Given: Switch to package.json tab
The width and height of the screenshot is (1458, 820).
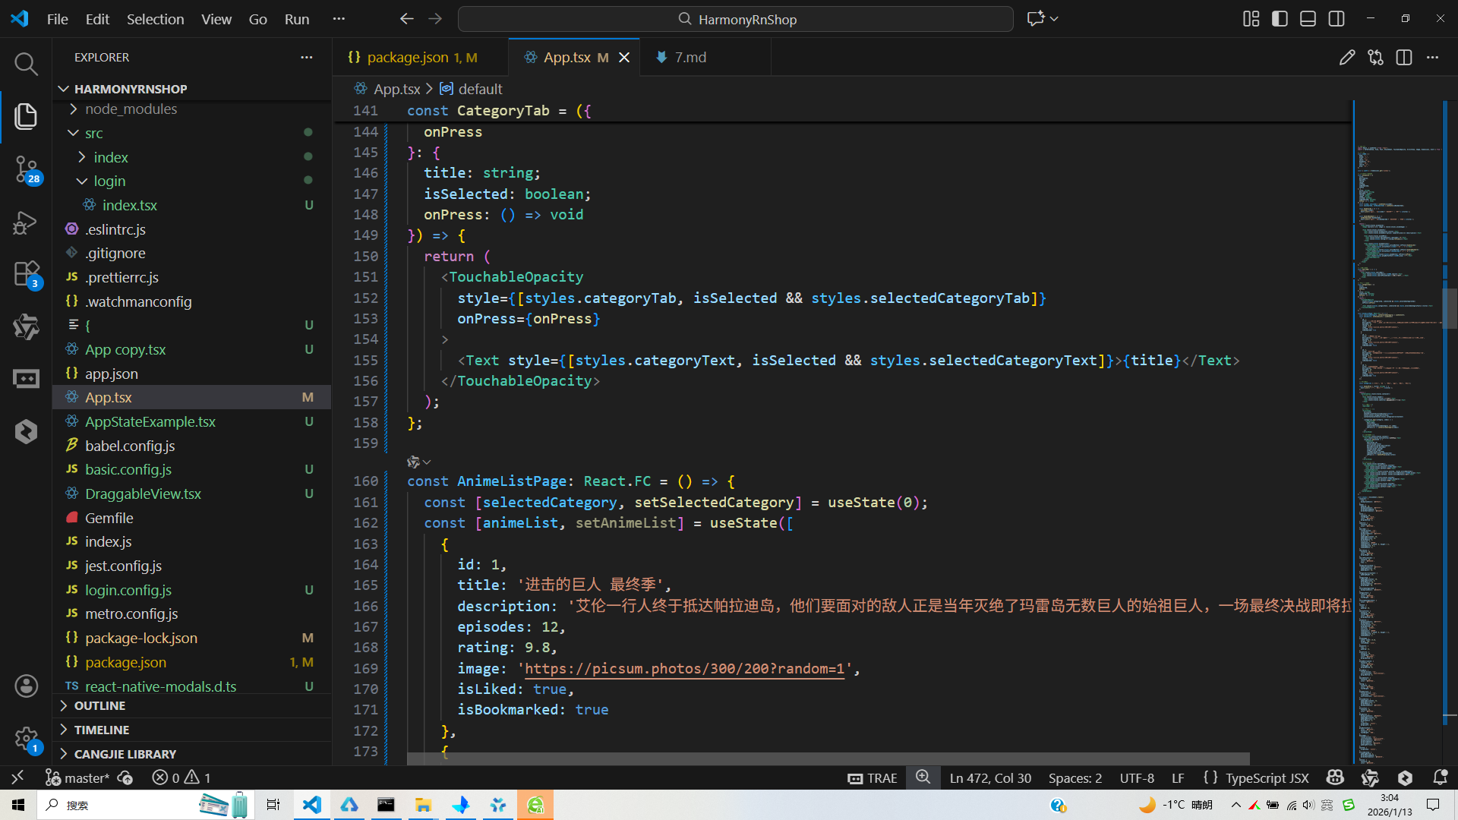Looking at the screenshot, I should click(408, 58).
